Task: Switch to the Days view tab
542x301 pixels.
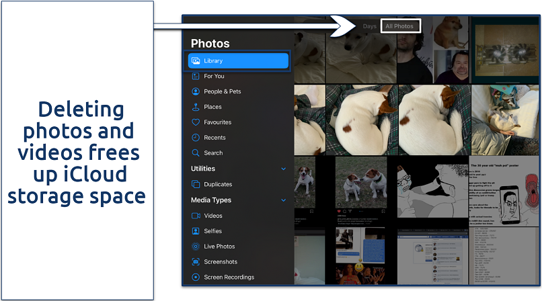Action: [x=369, y=26]
